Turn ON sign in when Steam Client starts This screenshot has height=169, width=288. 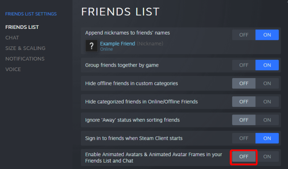pos(267,138)
